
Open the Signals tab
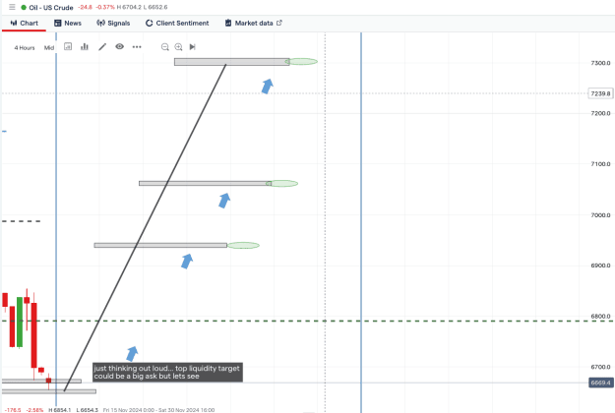pos(113,24)
